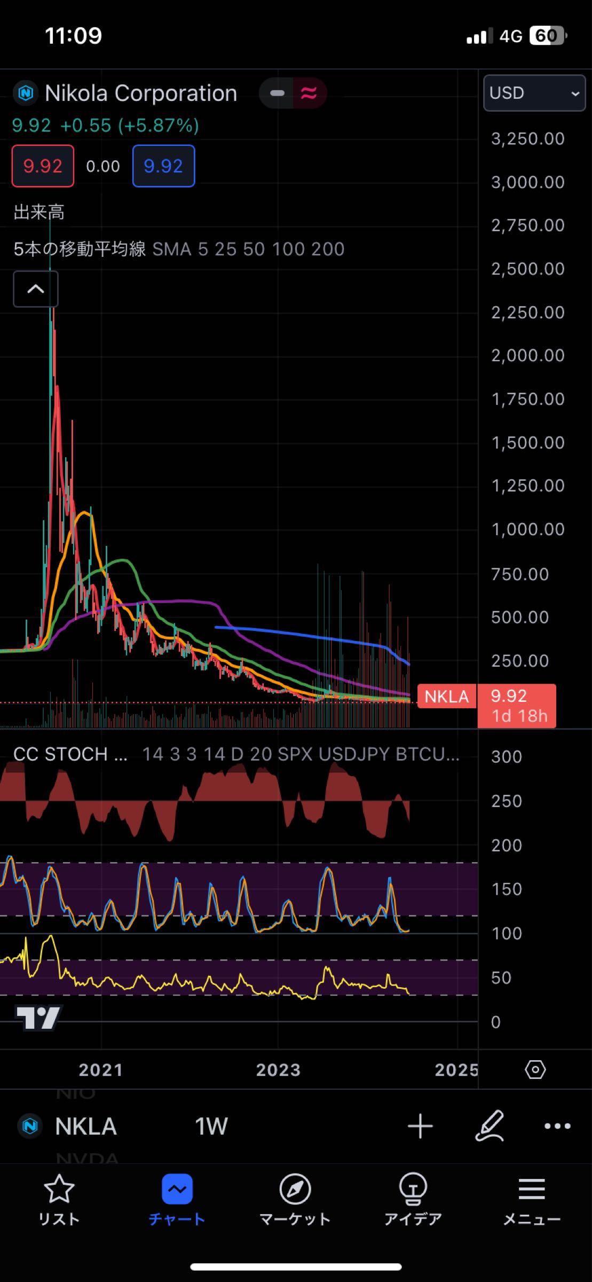The height and width of the screenshot is (1282, 592).
Task: Tap the small NKLA logo in bottom toolbar
Action: tap(30, 1126)
